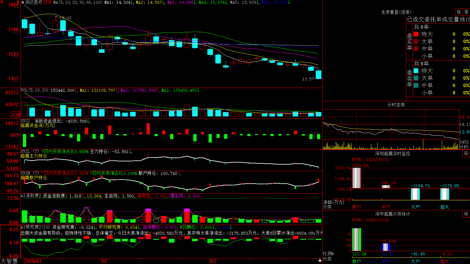Switch order view to 笔 (tick) mode
Screen dimensions: 470x264
click(466, 12)
